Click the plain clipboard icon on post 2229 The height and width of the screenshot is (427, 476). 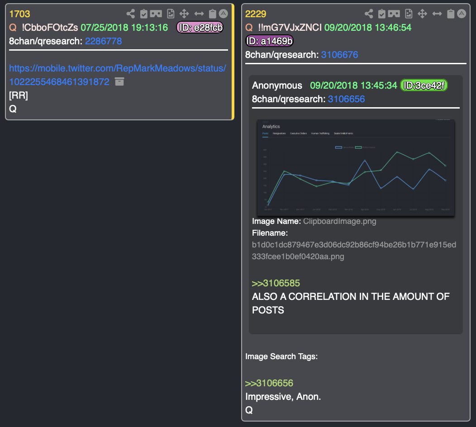(x=451, y=14)
